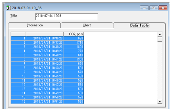Click the CO2 value 620
Screen dimensions: 171x109
(73, 39)
